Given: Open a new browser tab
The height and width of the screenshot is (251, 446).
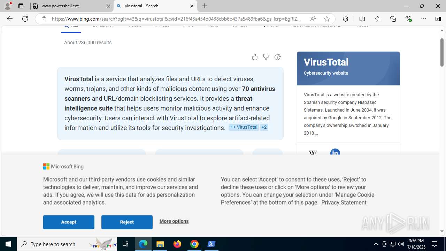Looking at the screenshot, I should [x=205, y=6].
